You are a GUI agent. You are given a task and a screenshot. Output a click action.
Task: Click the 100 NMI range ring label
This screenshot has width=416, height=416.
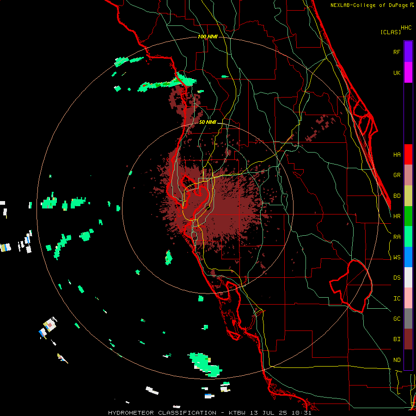pyautogui.click(x=208, y=37)
